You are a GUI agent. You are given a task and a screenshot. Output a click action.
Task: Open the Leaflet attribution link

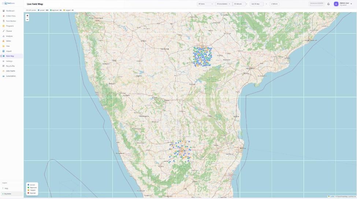(331, 196)
